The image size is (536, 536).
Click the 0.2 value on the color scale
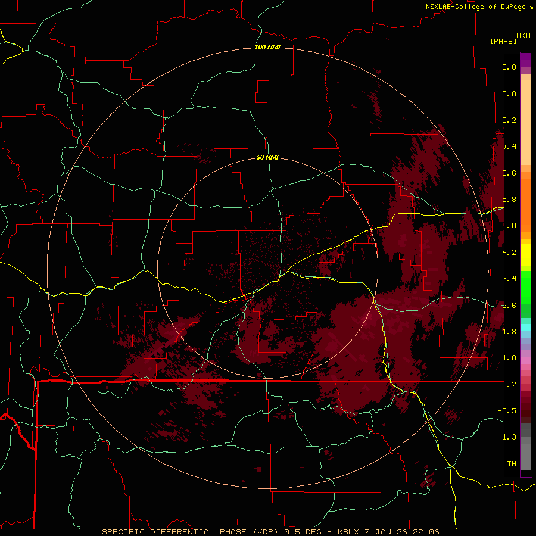click(x=509, y=385)
